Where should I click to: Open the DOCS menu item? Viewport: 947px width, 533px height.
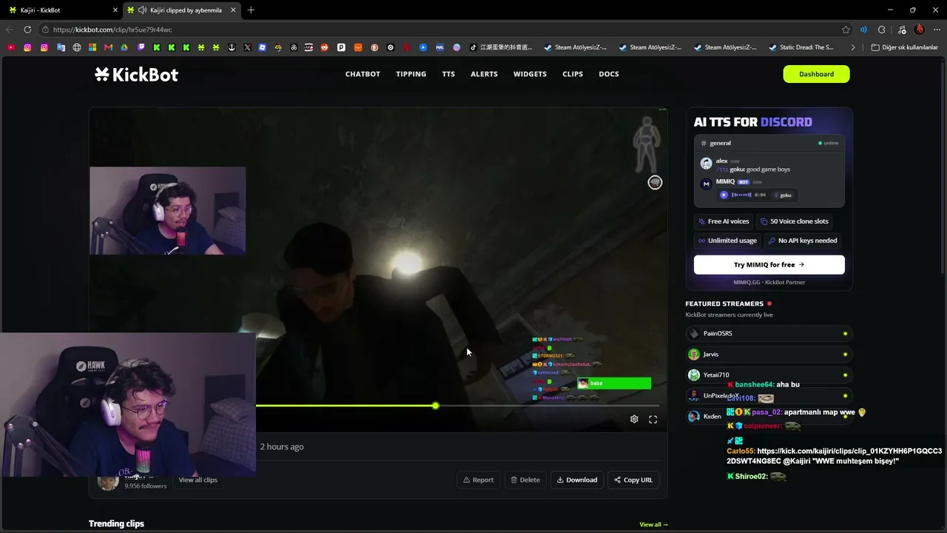pos(609,74)
